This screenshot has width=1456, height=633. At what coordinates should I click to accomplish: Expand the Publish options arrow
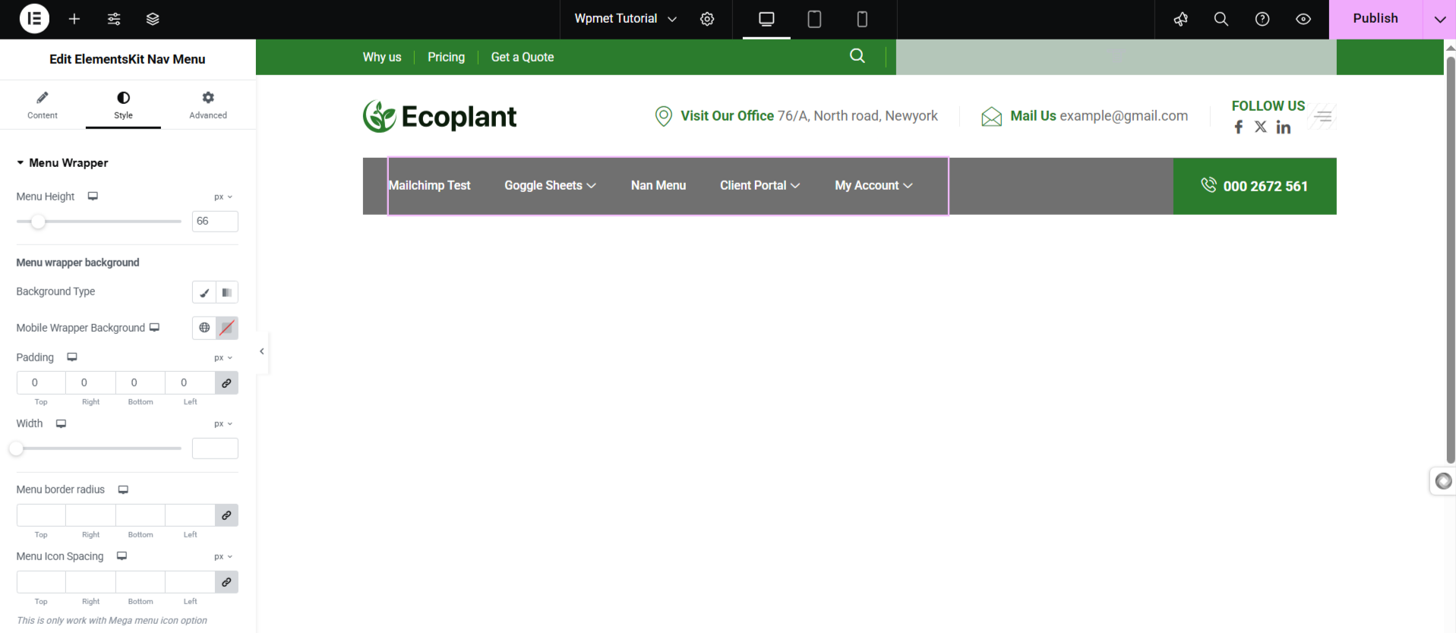click(x=1439, y=19)
